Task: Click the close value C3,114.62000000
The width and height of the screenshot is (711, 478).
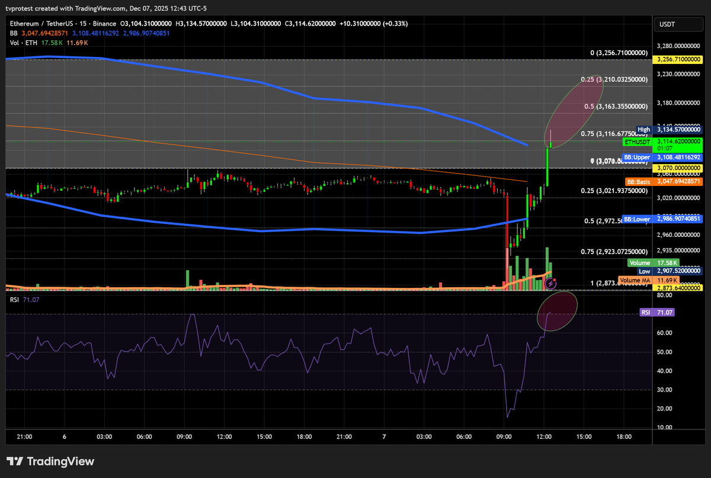Action: (310, 24)
